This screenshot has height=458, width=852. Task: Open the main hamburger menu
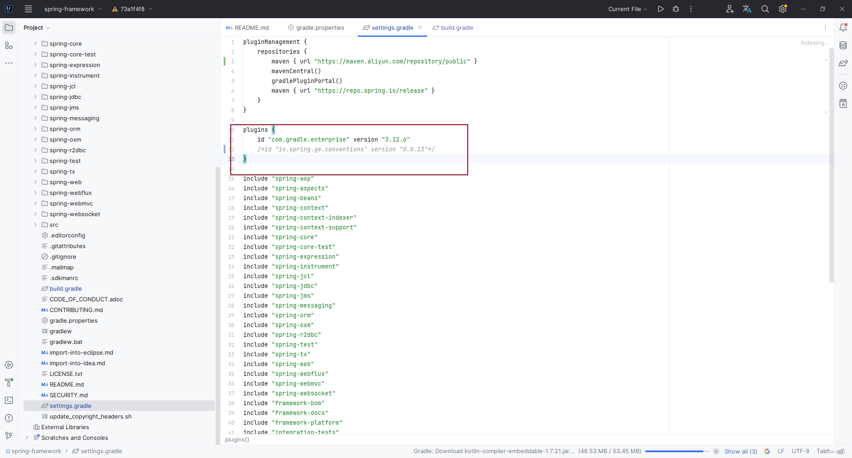tap(28, 9)
